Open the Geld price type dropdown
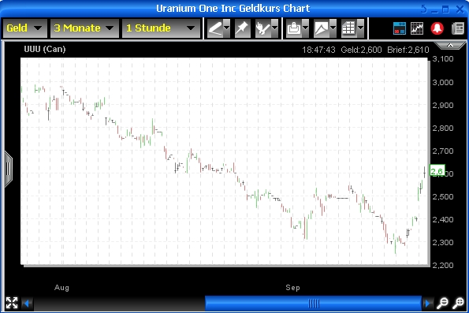This screenshot has width=469, height=313. (x=24, y=28)
